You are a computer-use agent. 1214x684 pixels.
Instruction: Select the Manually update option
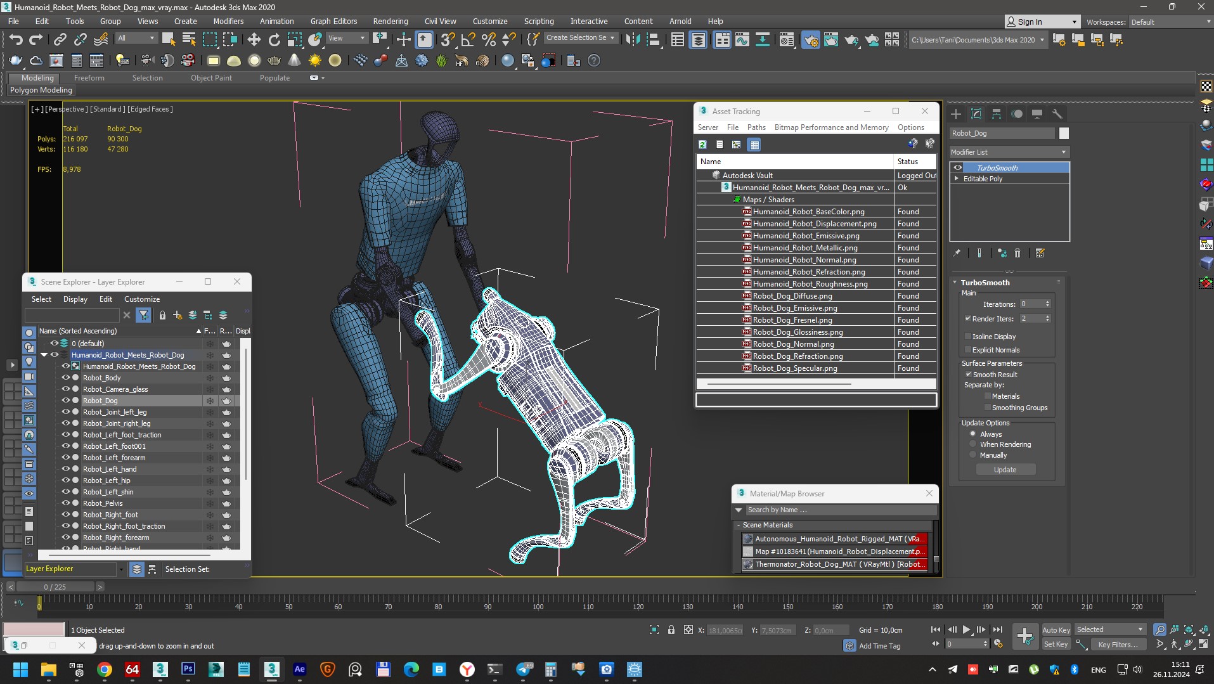click(x=973, y=455)
